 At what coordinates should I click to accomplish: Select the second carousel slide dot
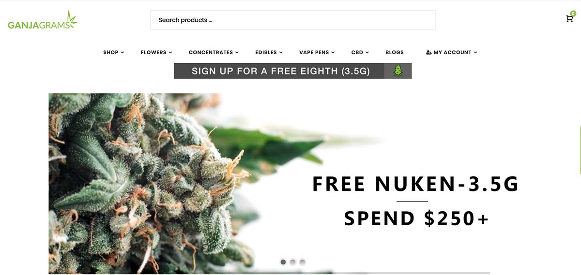click(x=293, y=262)
